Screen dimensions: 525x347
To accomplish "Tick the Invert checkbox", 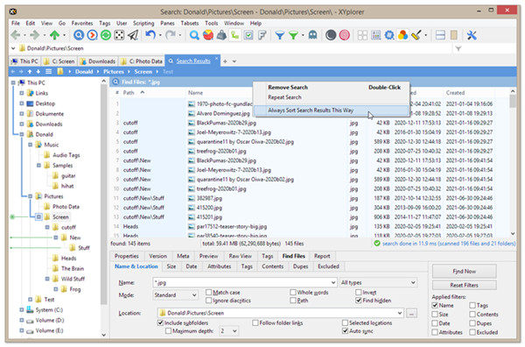I will (359, 292).
